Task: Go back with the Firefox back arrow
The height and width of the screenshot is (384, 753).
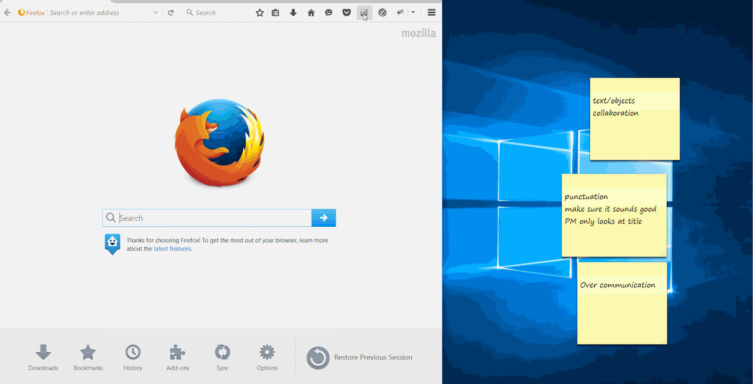Action: [x=7, y=13]
